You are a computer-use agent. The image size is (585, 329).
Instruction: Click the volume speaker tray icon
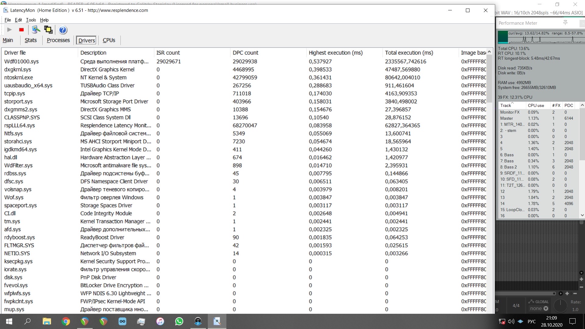(x=511, y=321)
